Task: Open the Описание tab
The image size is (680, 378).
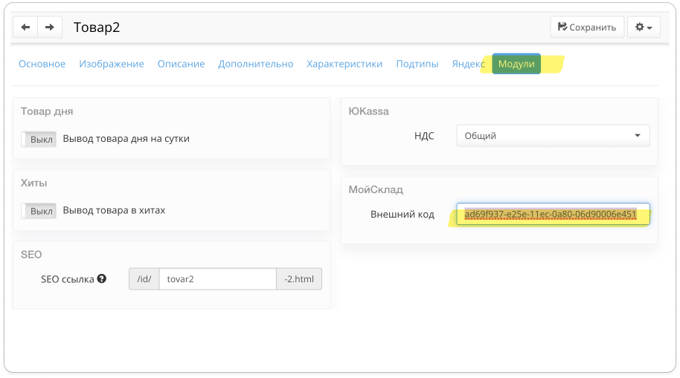Action: (181, 64)
